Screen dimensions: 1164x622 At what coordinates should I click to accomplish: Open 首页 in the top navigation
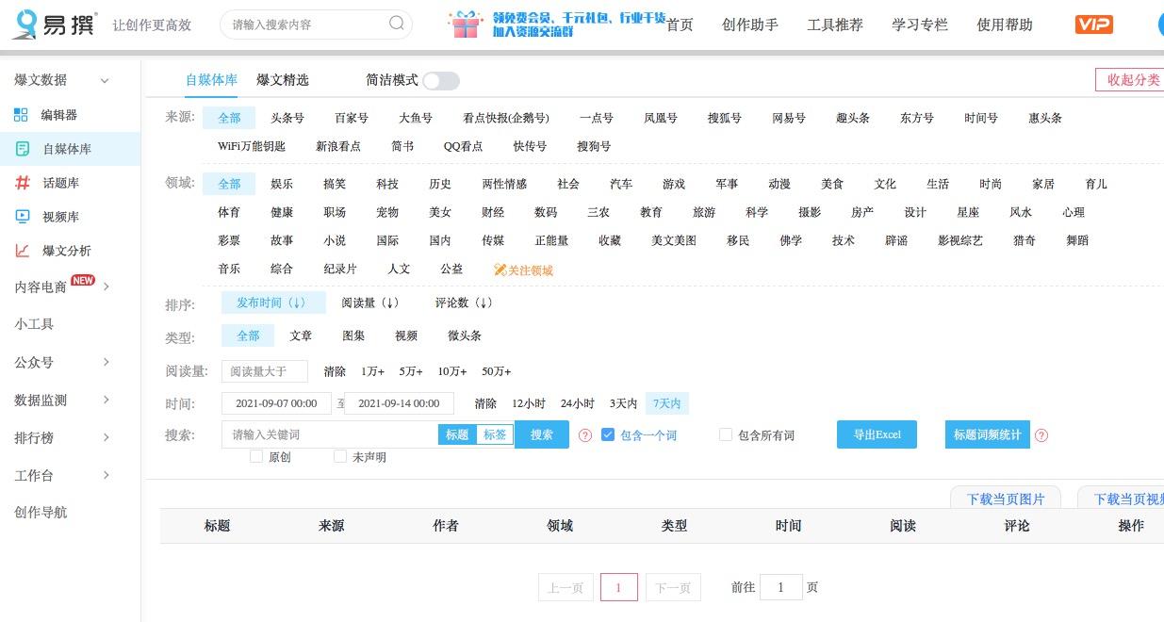click(x=680, y=25)
